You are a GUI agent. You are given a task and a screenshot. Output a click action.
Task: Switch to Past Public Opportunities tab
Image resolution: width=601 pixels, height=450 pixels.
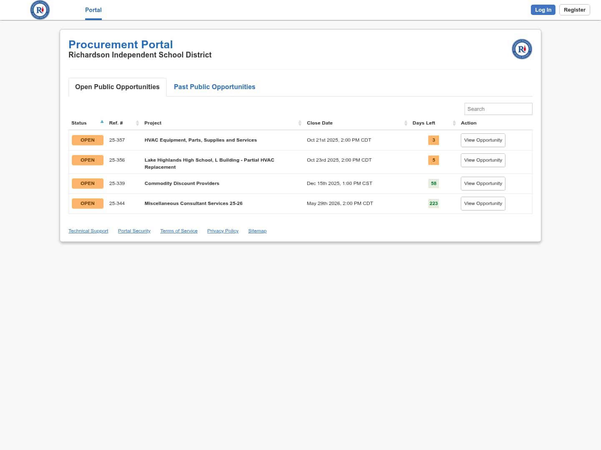[215, 87]
